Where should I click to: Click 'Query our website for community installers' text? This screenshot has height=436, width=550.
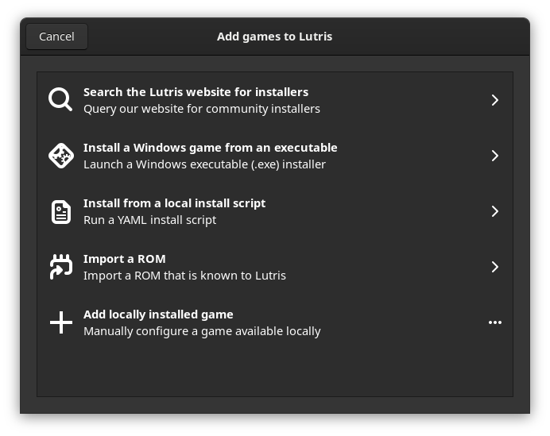201,109
